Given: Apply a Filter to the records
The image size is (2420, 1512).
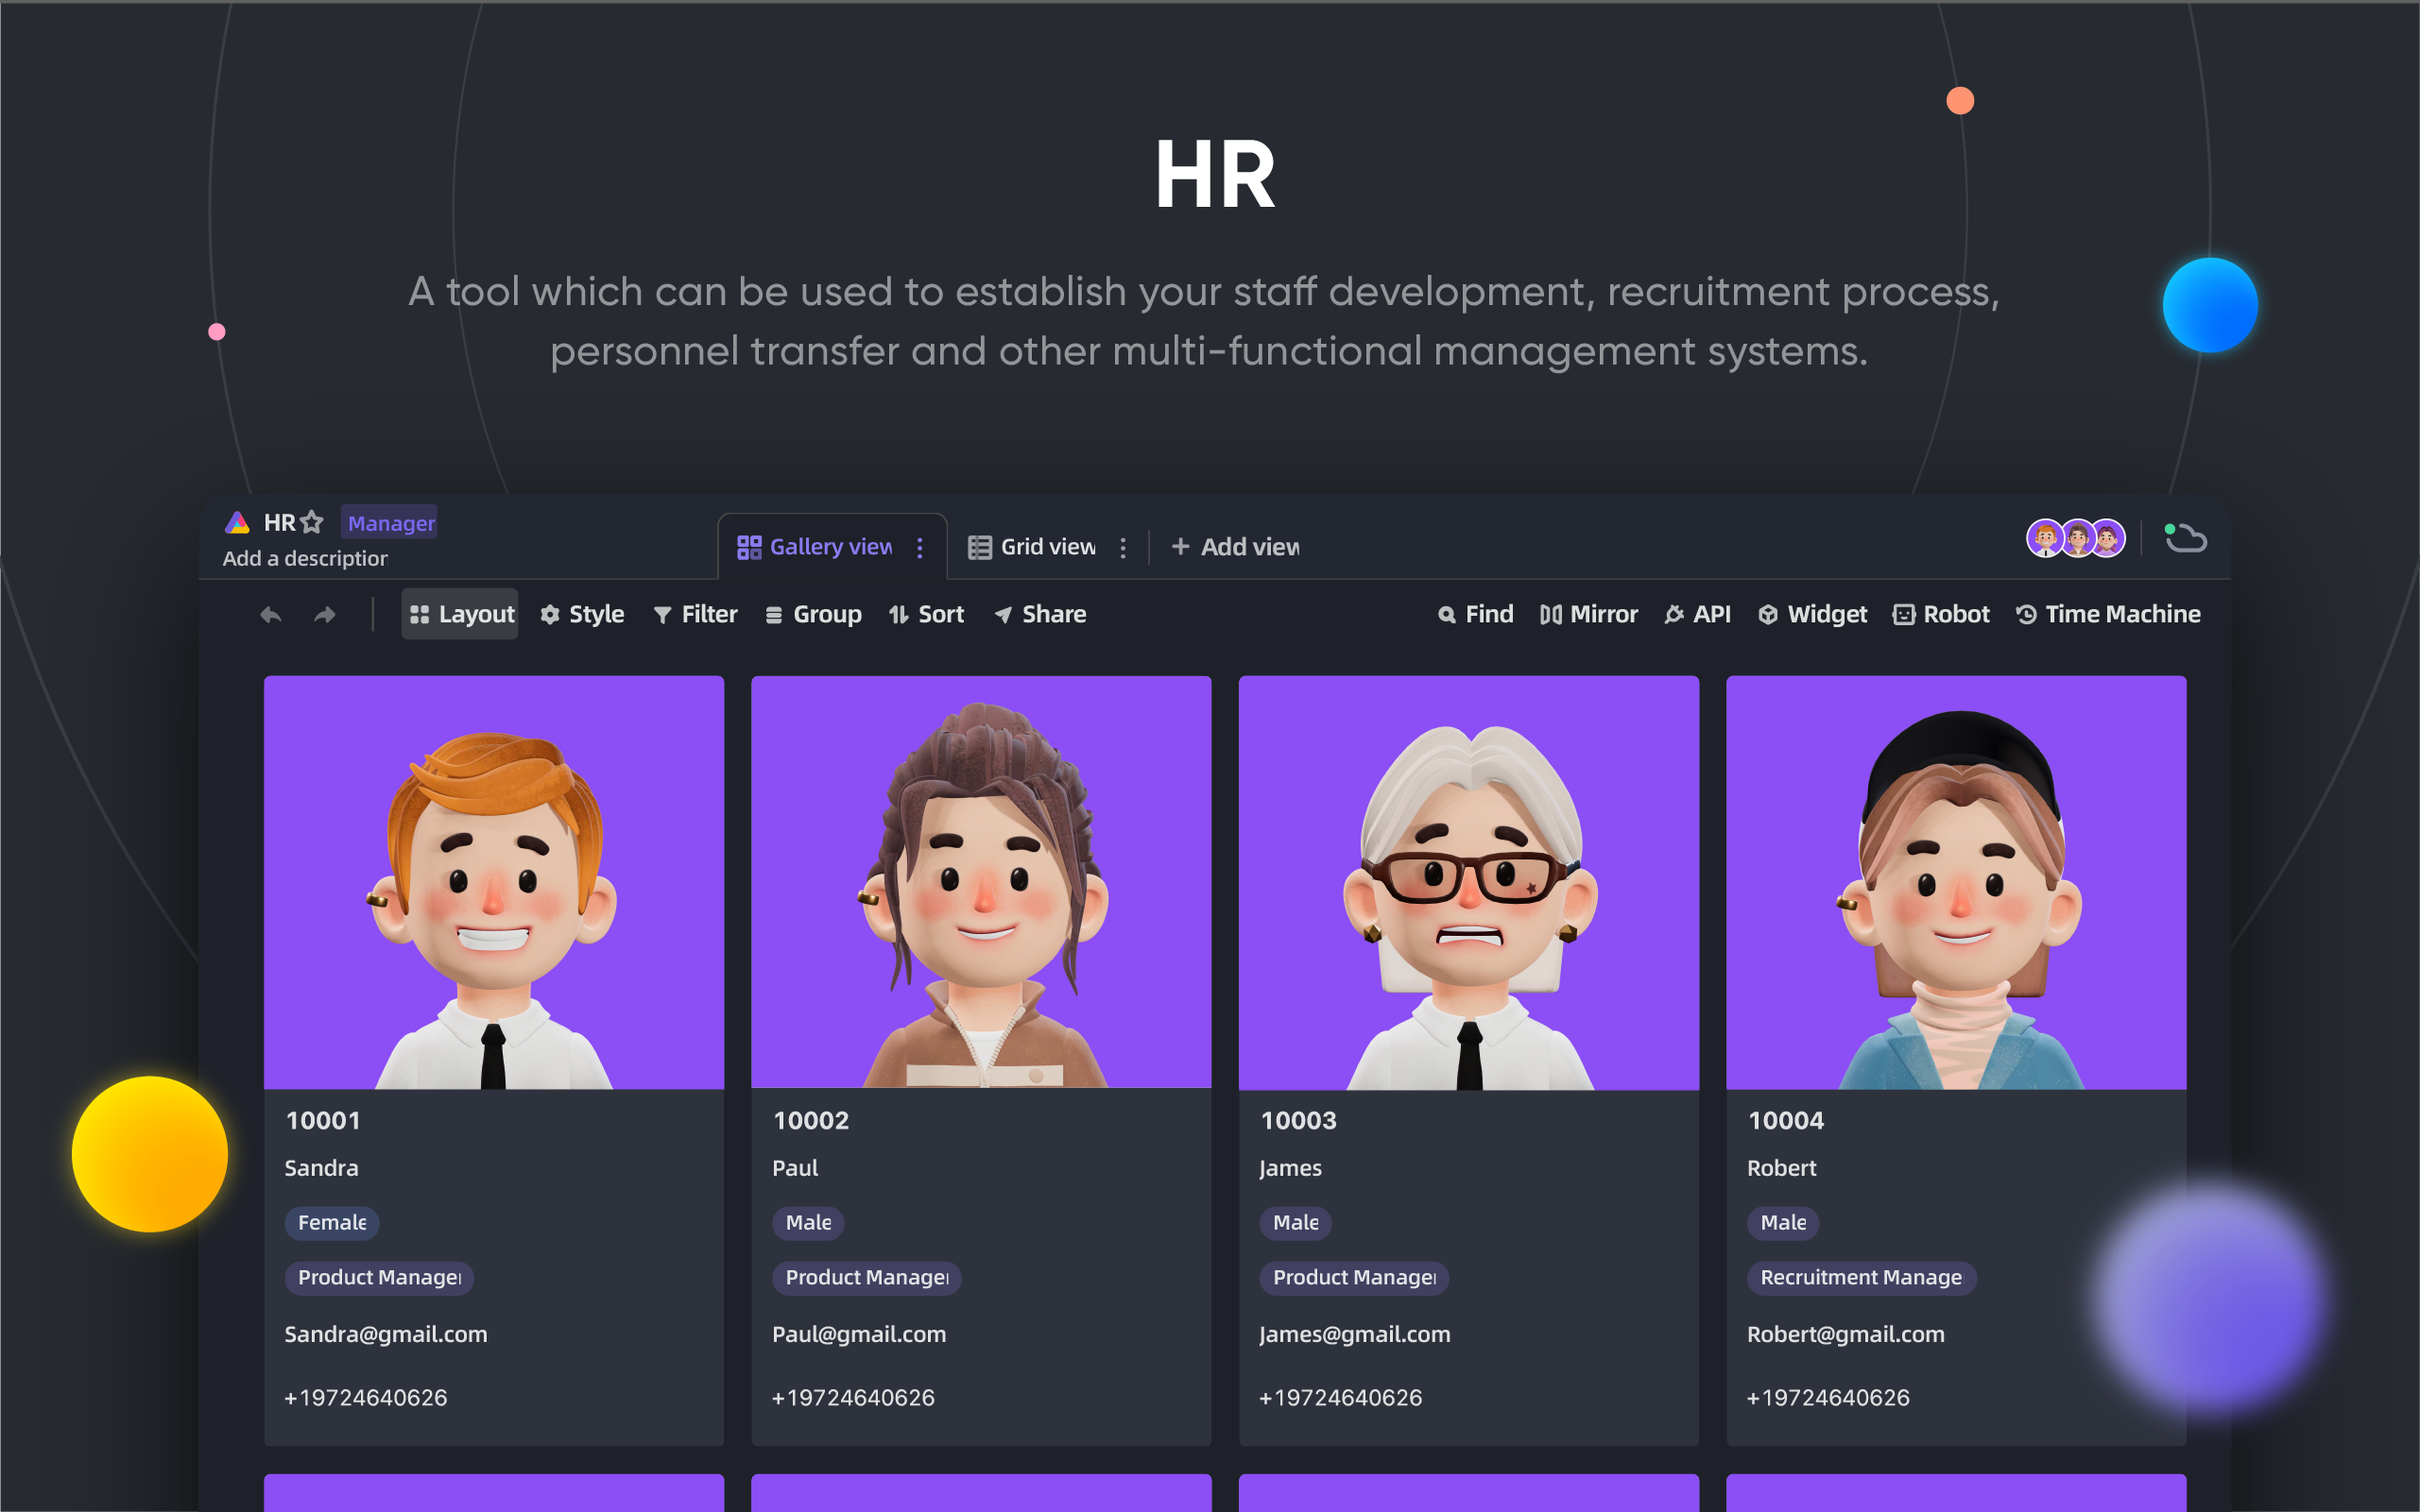Looking at the screenshot, I should (x=695, y=614).
